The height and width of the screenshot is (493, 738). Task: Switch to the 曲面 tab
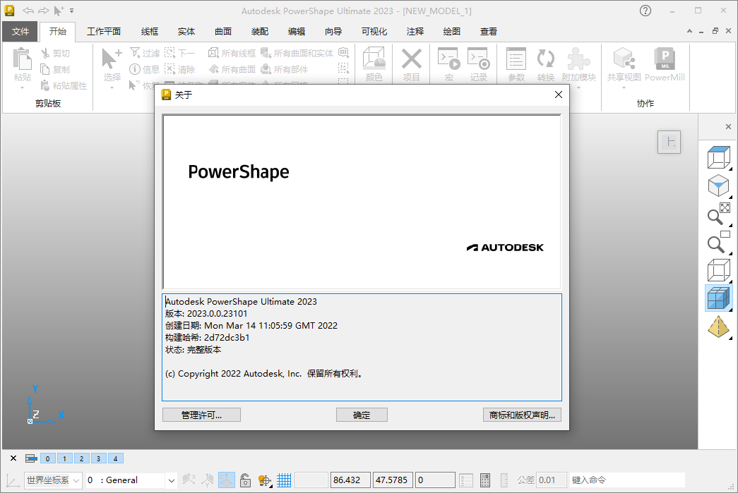pyautogui.click(x=223, y=32)
